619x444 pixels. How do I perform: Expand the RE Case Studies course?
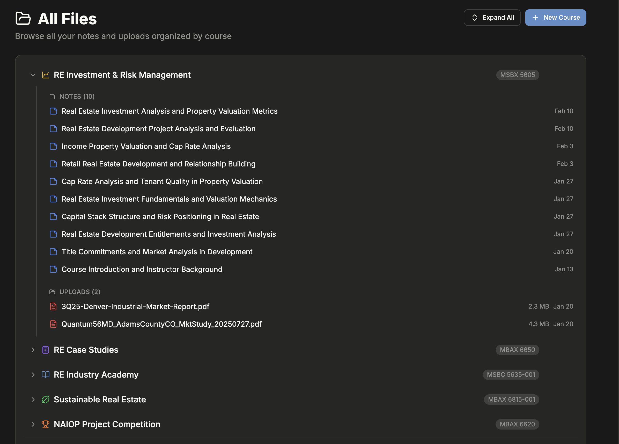tap(33, 350)
